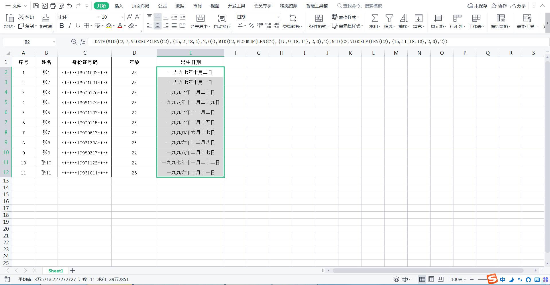The width and height of the screenshot is (550, 285).
Task: Toggle Bold formatting button
Action: [62, 26]
